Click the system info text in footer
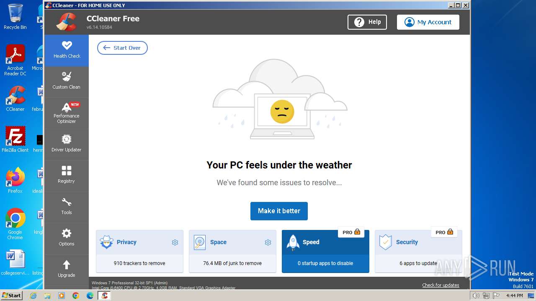536x301 pixels. (x=164, y=286)
